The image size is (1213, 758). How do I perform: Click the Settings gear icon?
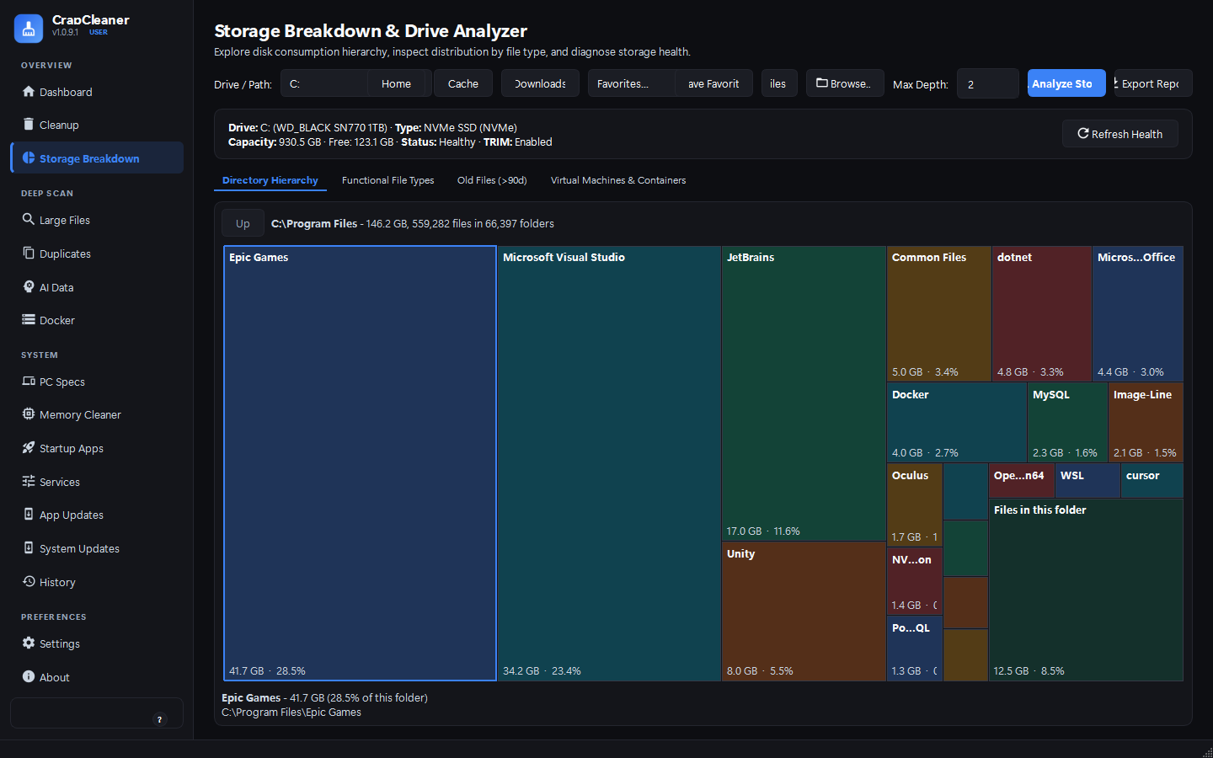pos(29,643)
